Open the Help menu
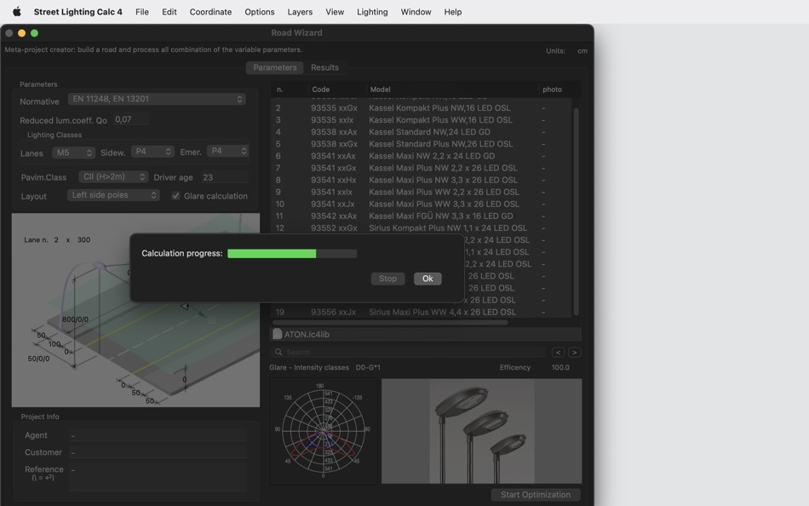This screenshot has width=809, height=506. point(452,11)
